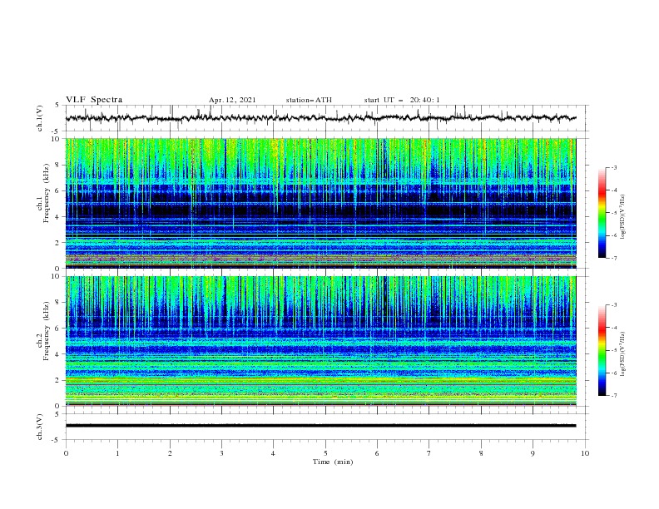This screenshot has width=659, height=509.
Task: Click the "2" minute time axis tick
Action: pos(170,453)
